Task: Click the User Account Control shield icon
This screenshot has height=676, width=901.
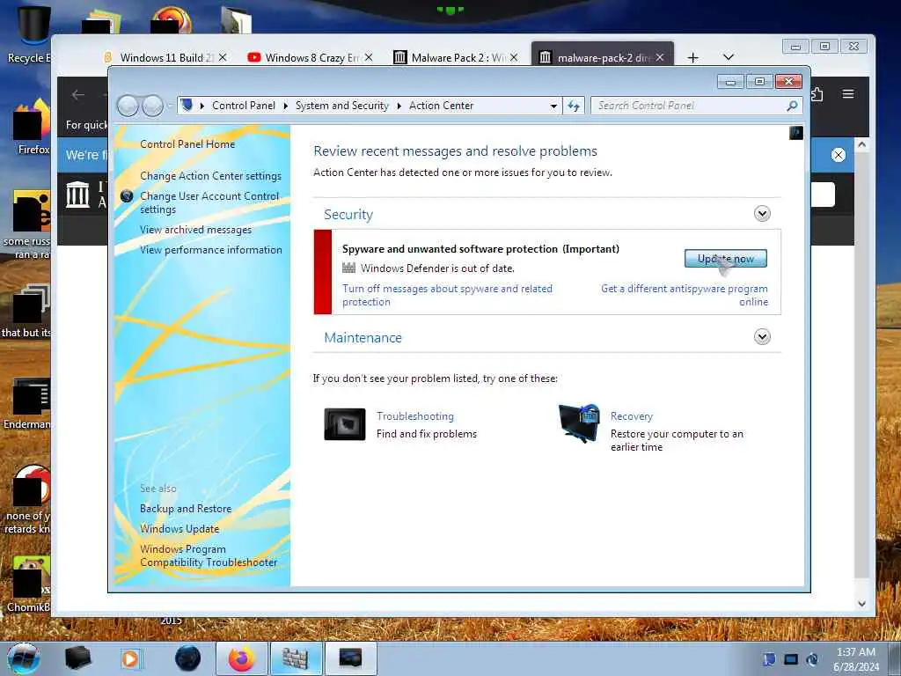Action: pyautogui.click(x=127, y=196)
